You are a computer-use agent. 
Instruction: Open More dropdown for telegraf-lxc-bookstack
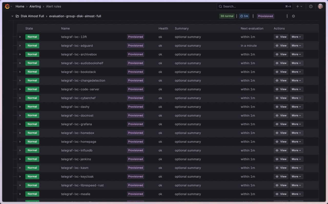(296, 72)
